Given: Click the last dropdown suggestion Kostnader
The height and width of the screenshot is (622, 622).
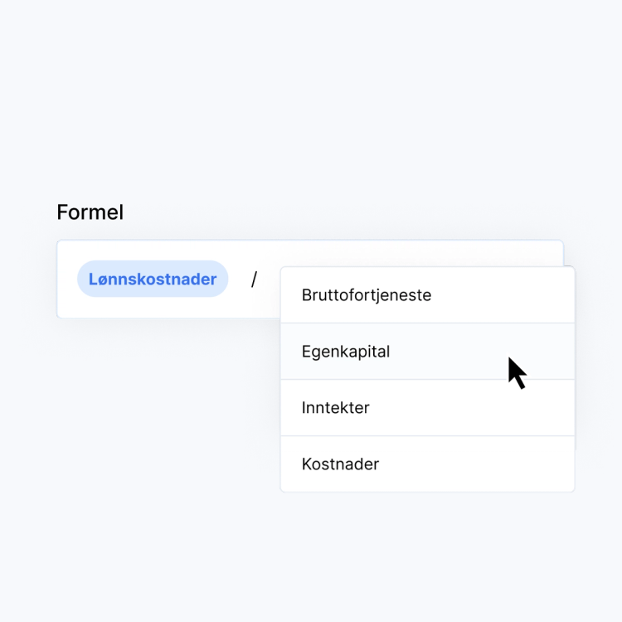Looking at the screenshot, I should [x=340, y=464].
